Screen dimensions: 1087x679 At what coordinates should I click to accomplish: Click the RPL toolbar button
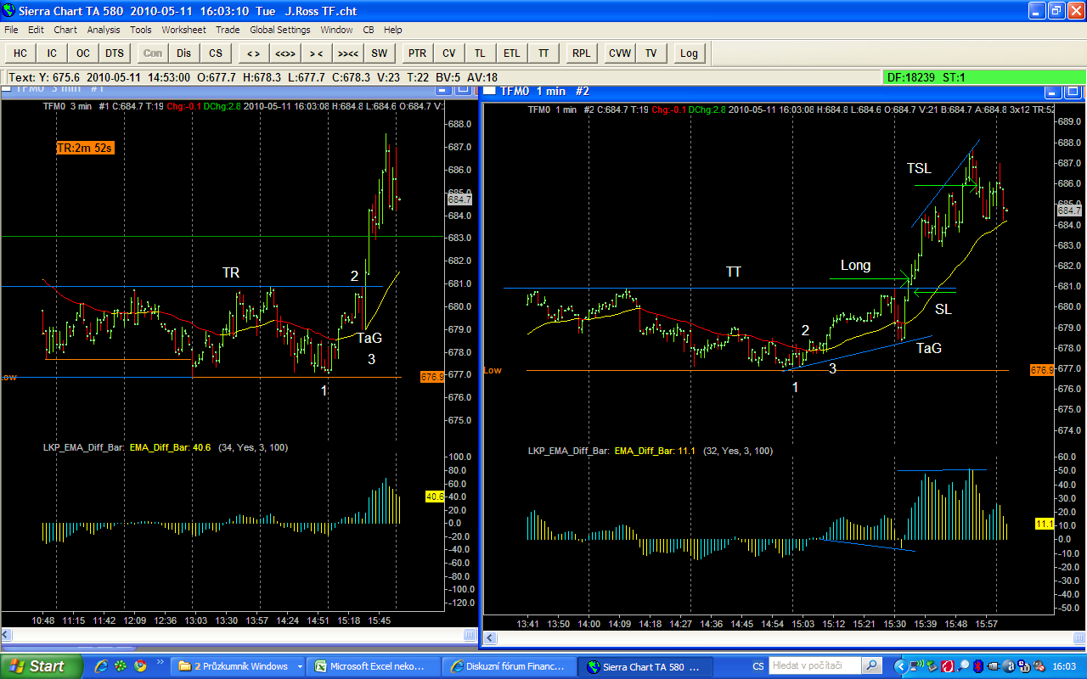tap(581, 53)
